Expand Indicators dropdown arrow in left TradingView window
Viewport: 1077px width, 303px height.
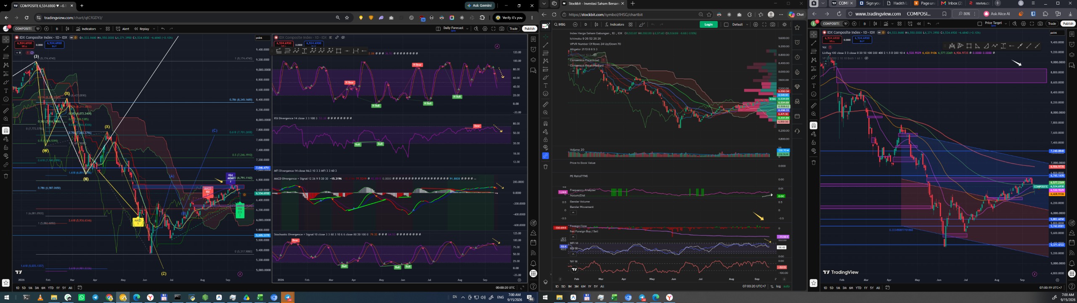pos(101,29)
